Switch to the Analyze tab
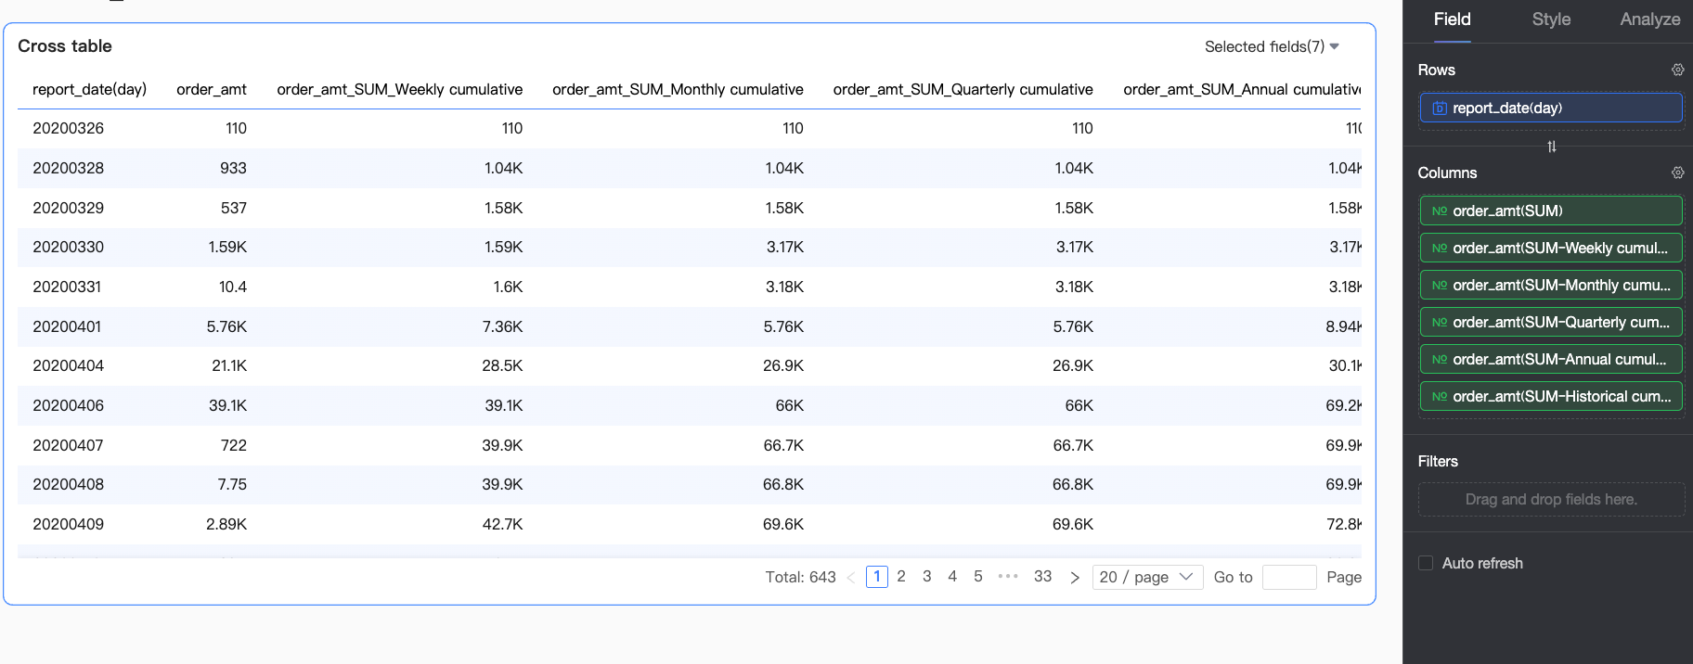This screenshot has width=1693, height=664. [1649, 19]
